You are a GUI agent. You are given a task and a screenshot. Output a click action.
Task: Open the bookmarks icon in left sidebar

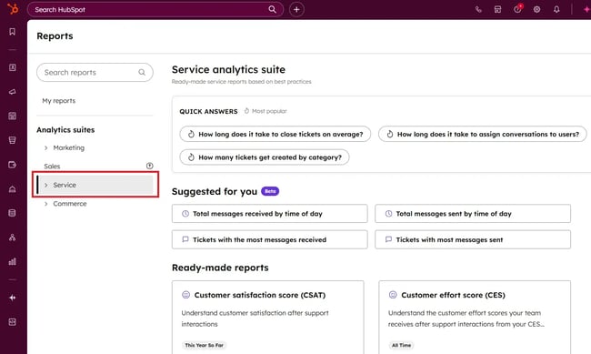click(x=13, y=32)
